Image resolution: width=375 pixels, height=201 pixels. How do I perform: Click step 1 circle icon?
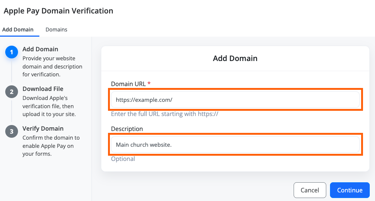click(x=12, y=52)
